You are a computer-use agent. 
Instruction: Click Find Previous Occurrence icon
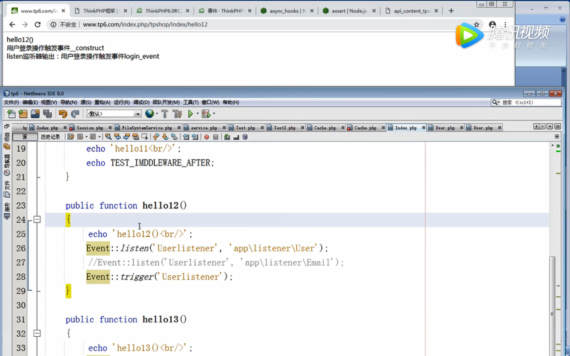117,137
